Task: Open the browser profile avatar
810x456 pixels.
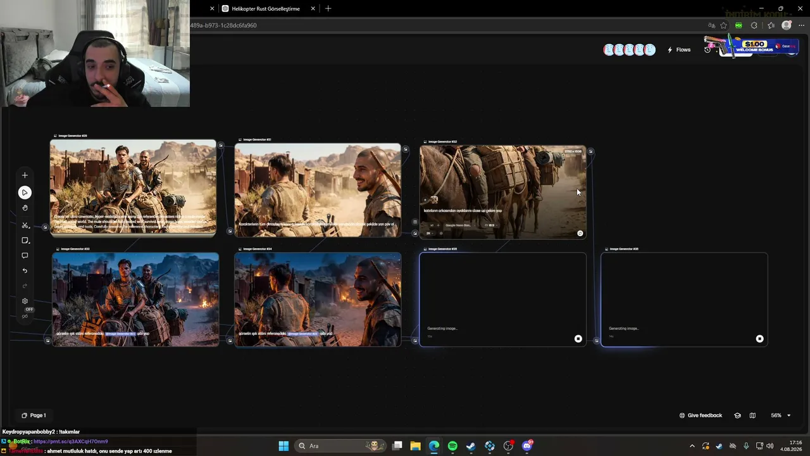Action: (787, 25)
